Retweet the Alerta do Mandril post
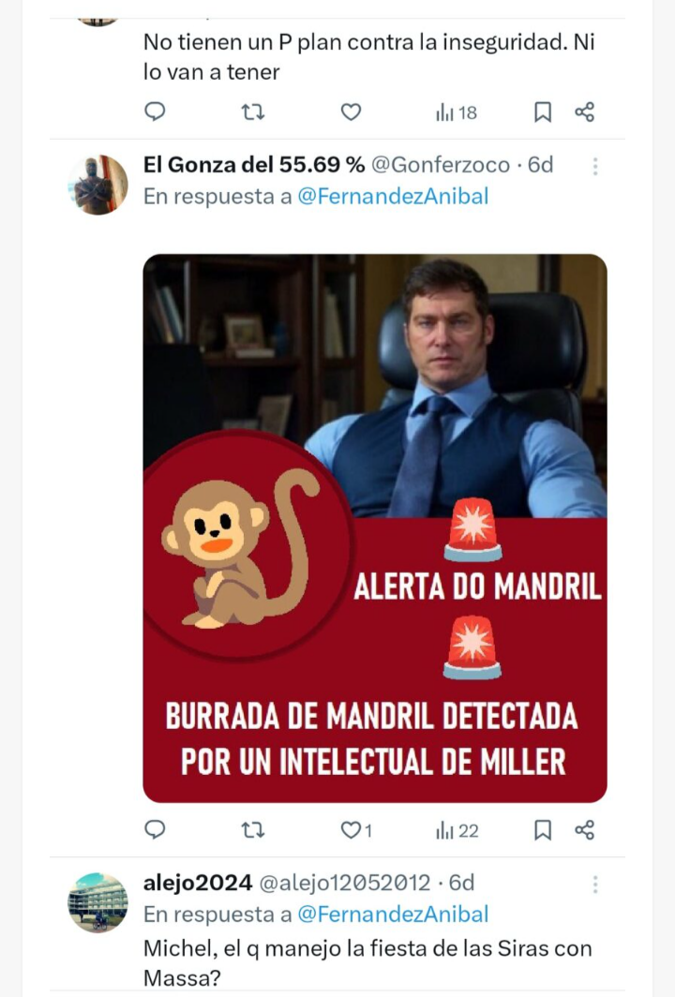Viewport: 675px width, 997px height. tap(252, 830)
